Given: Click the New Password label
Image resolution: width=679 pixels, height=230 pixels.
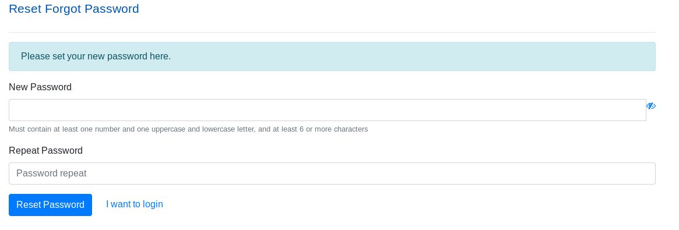Looking at the screenshot, I should point(40,87).
